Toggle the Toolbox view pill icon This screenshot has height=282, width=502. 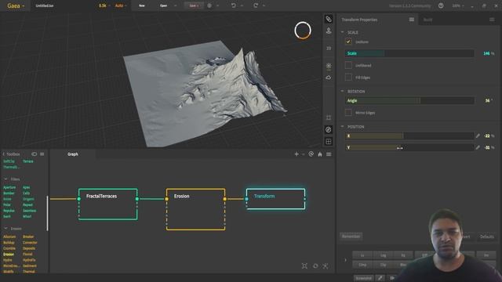pyautogui.click(x=34, y=154)
